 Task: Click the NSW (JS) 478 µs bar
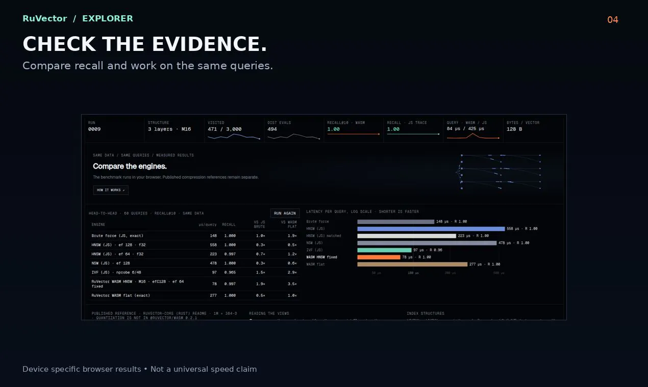[427, 243]
